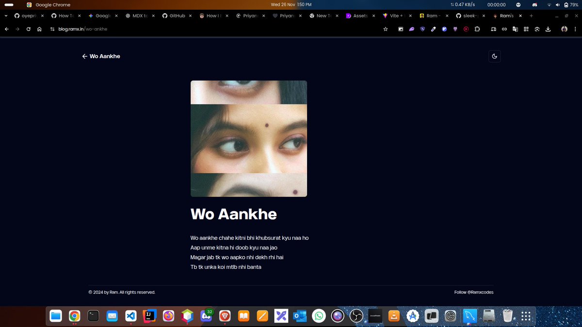Image resolution: width=582 pixels, height=327 pixels.
Task: Open battery indicator in top bar
Action: 571,4
